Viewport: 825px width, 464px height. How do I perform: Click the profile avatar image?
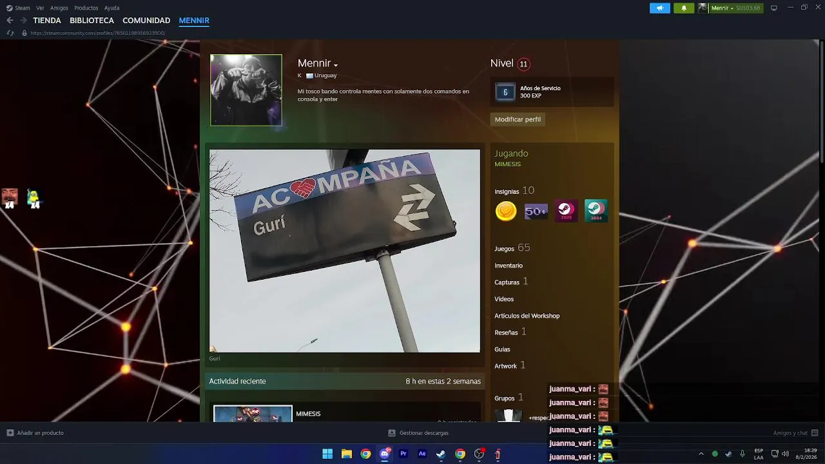(x=246, y=90)
